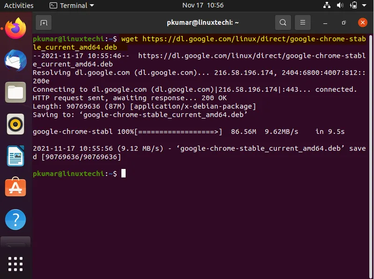
Task: Minimize the terminal window
Action: coord(325,22)
